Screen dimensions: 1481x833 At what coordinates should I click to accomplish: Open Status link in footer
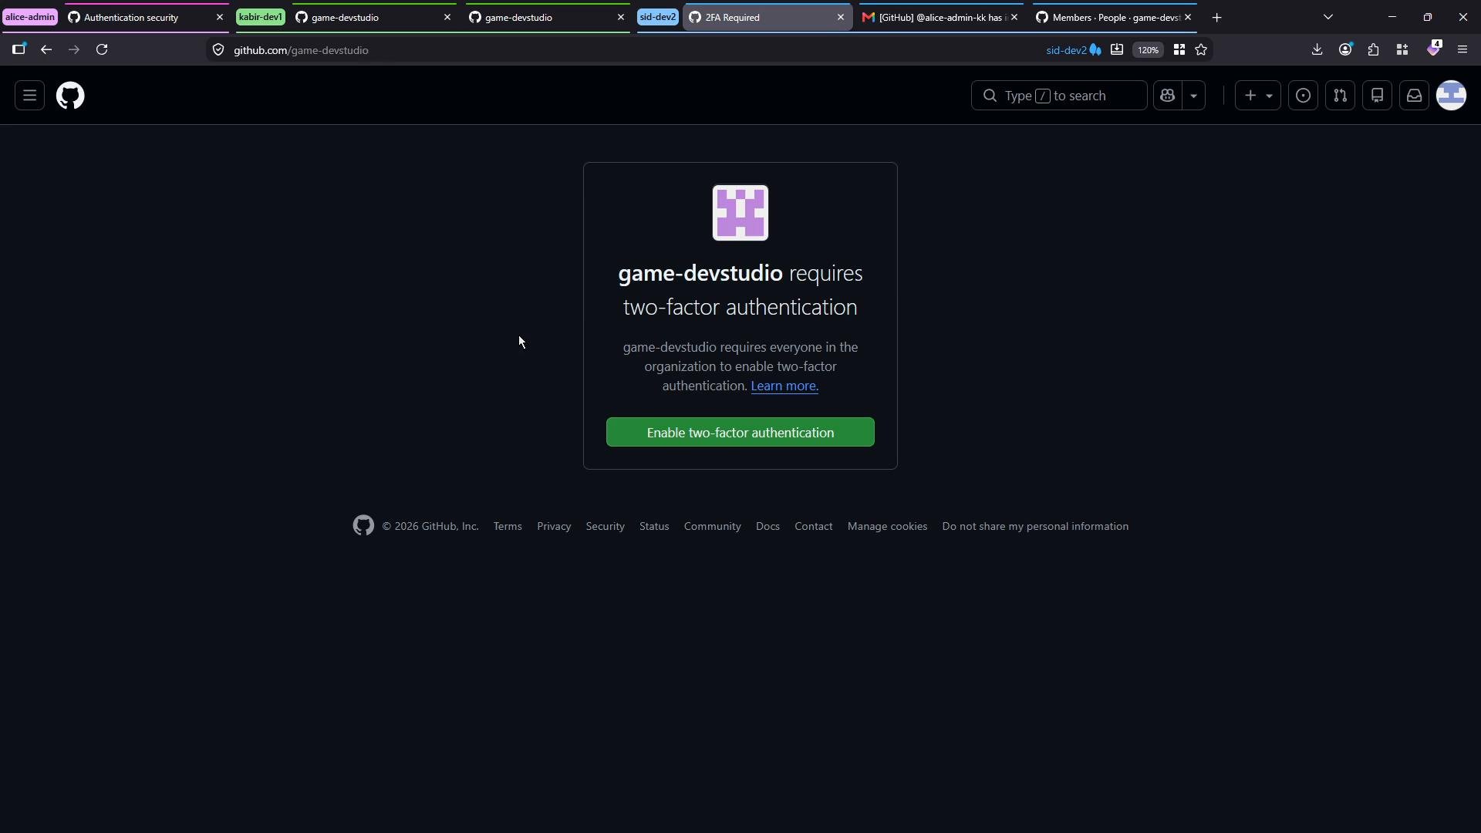[x=654, y=526]
